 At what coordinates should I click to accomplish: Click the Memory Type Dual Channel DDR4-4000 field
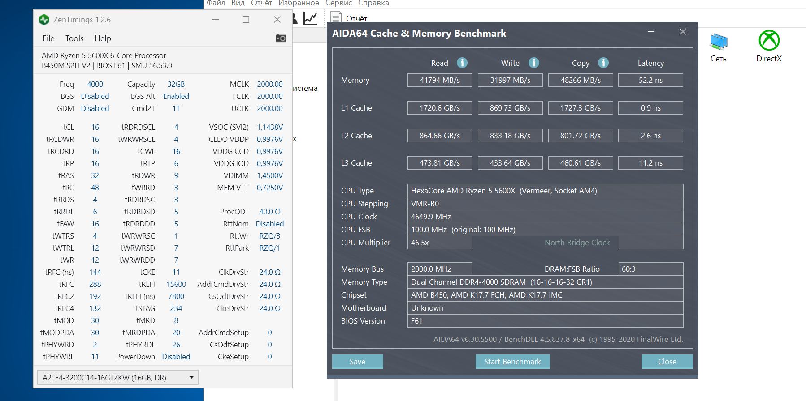click(545, 282)
